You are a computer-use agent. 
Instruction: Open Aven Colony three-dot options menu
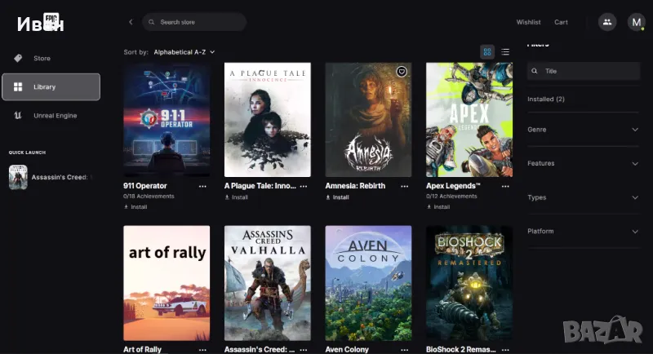[404, 350]
